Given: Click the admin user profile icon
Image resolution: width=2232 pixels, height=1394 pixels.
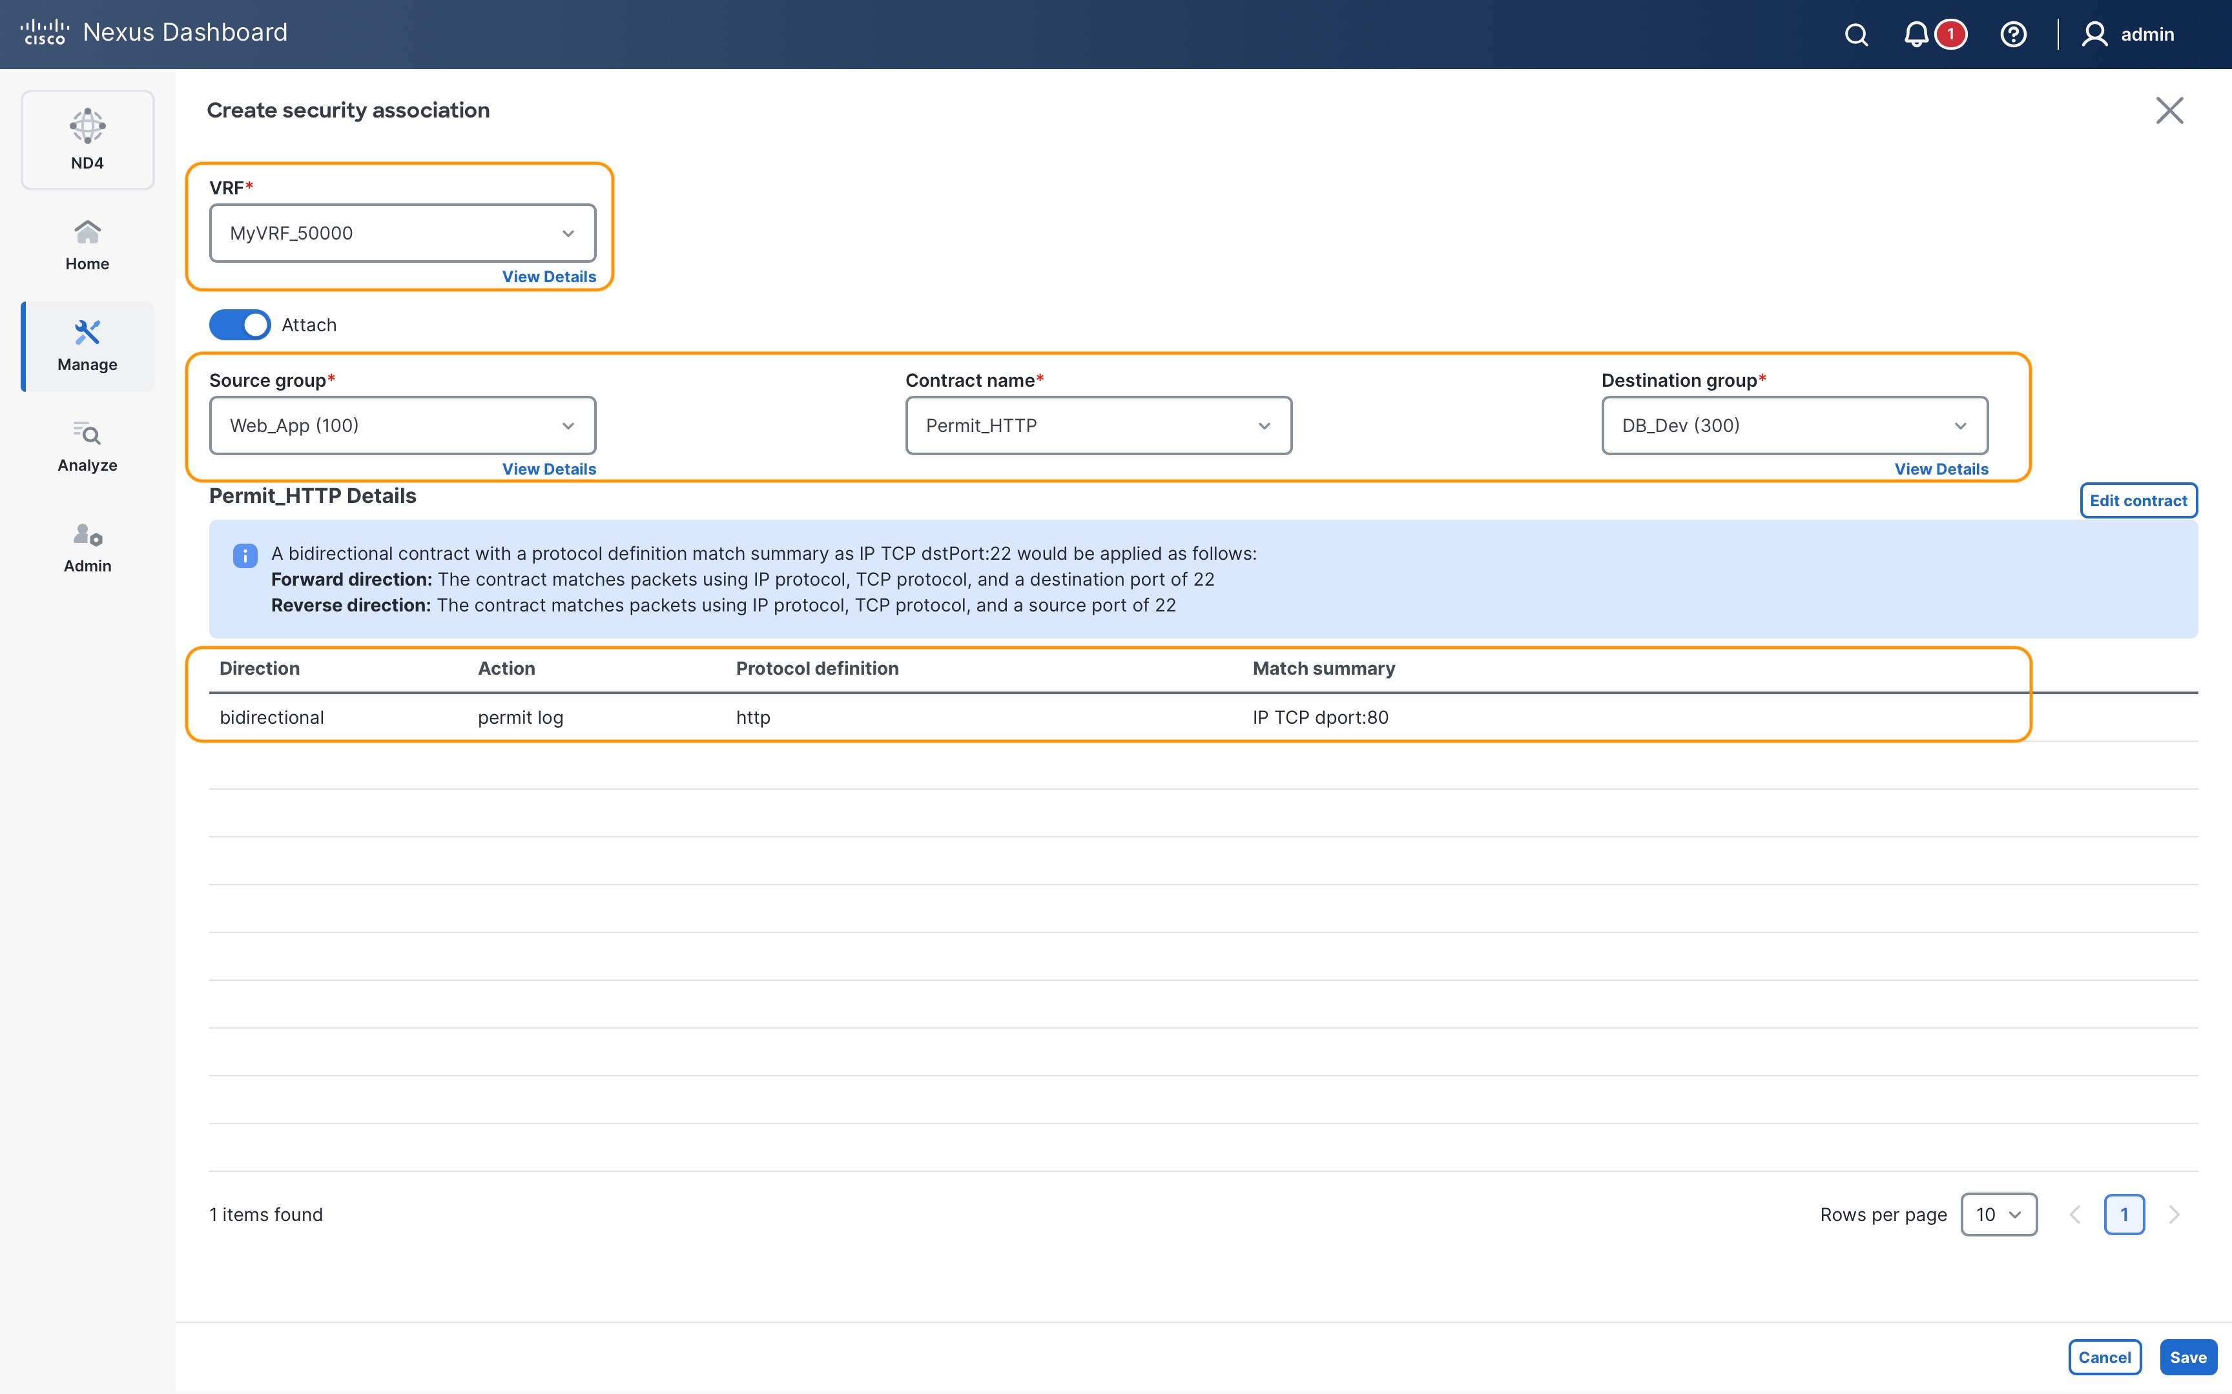Looking at the screenshot, I should coord(2094,34).
